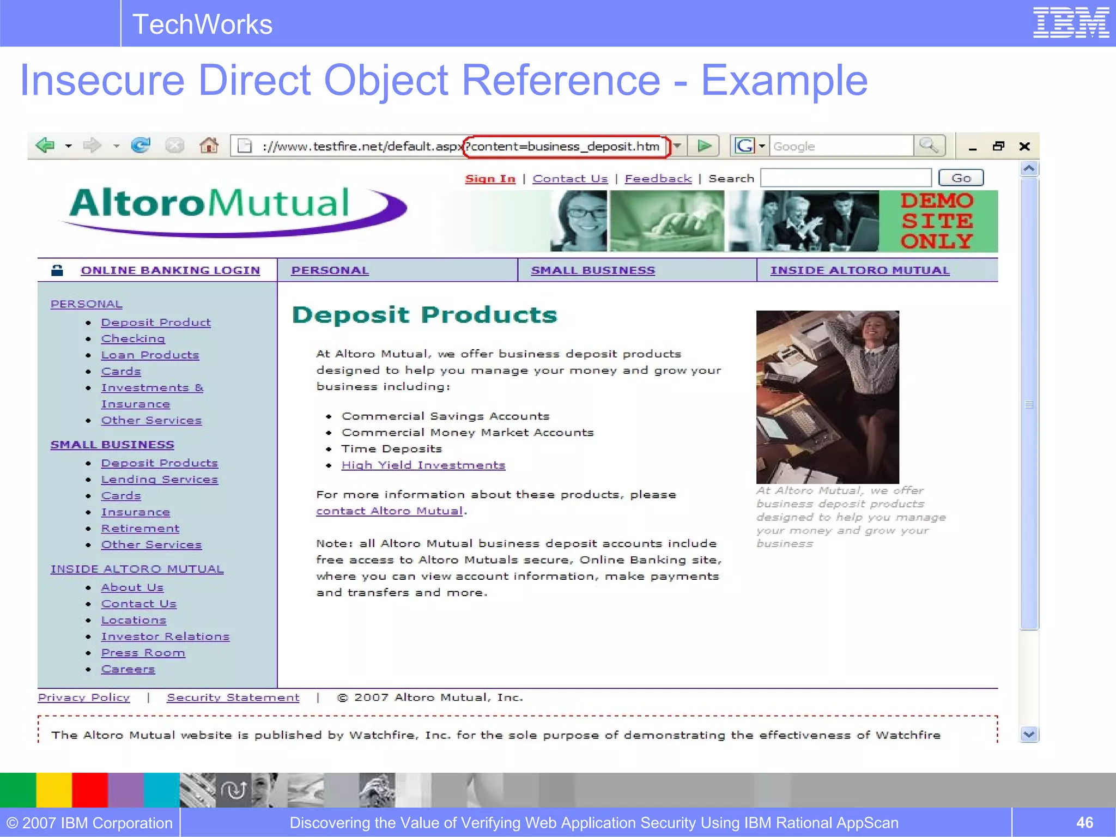Open the PERSONAL sidebar heading link
The width and height of the screenshot is (1116, 837).
pyautogui.click(x=86, y=304)
